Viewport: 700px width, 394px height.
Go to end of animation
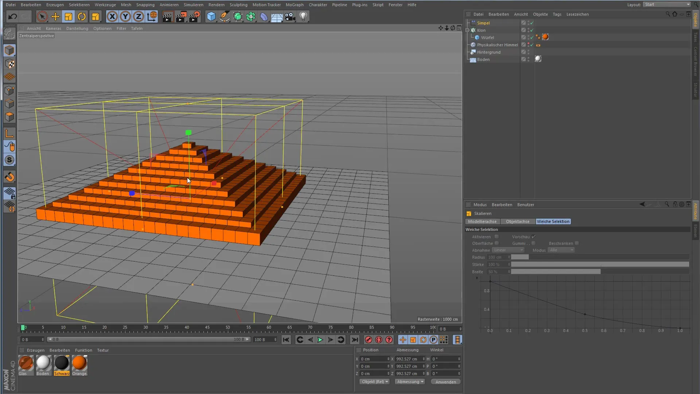click(x=354, y=340)
